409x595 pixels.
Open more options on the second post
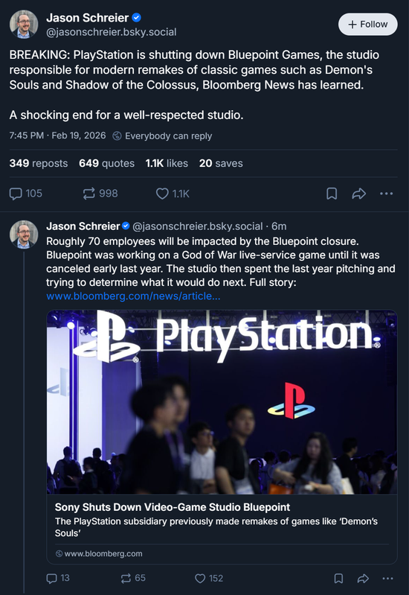387,579
